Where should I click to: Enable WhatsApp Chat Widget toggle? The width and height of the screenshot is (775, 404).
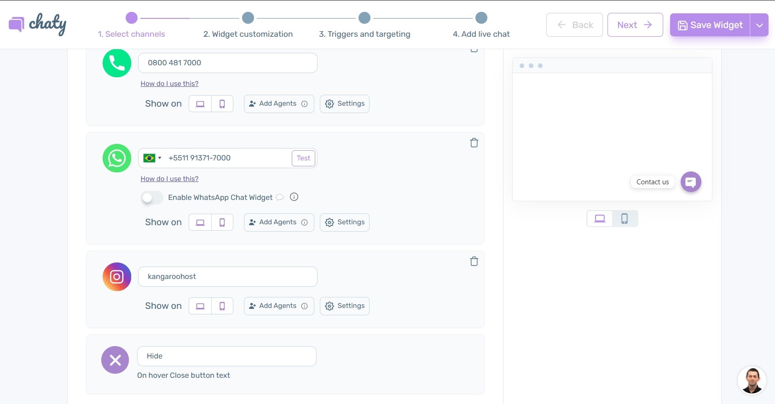[152, 198]
